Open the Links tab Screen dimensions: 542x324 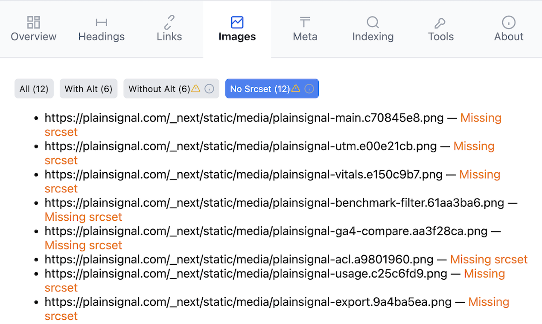tap(169, 29)
